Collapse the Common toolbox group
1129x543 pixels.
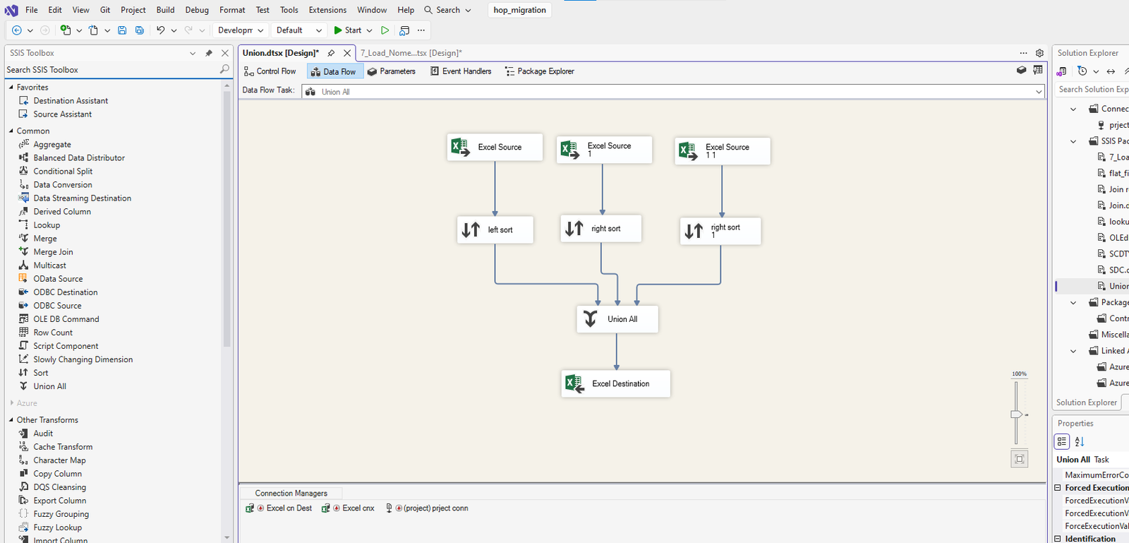tap(11, 131)
